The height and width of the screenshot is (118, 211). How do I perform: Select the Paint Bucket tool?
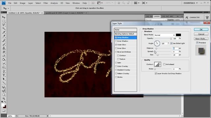point(4,59)
